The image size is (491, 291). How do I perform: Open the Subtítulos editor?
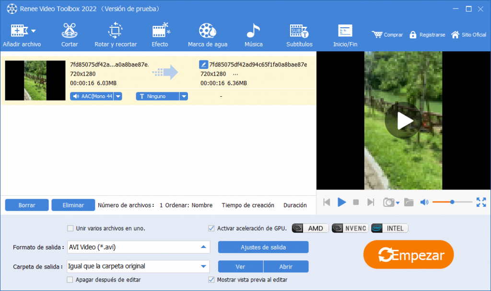tap(299, 34)
